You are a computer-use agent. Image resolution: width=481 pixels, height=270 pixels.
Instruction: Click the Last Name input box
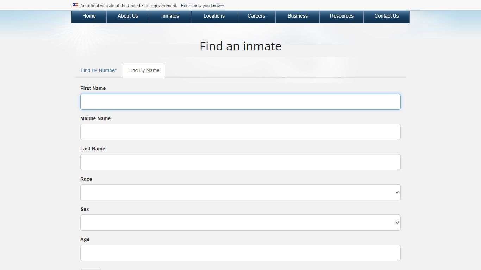(241, 162)
